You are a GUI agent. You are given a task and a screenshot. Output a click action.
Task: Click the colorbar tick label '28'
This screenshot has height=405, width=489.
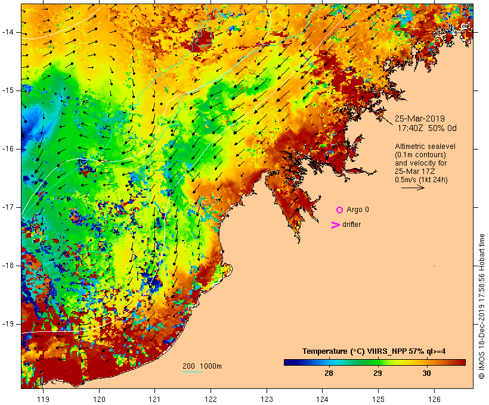[329, 373]
